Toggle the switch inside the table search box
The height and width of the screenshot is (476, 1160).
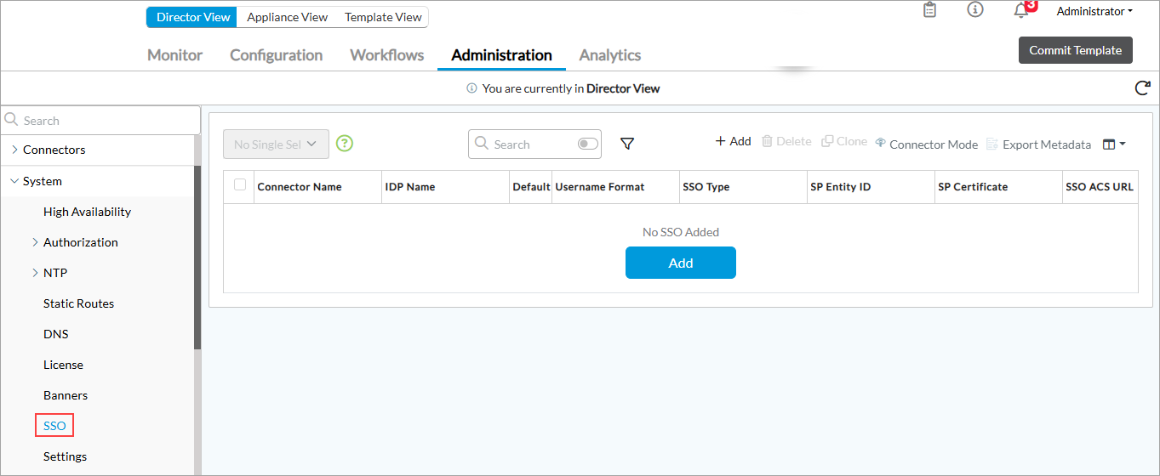tap(587, 144)
